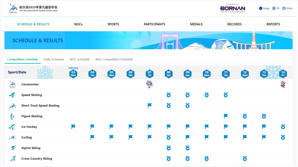Open the closing ceremony mascot on Feb 14
Image resolution: width=298 pixels, height=167 pixels.
pos(283,85)
